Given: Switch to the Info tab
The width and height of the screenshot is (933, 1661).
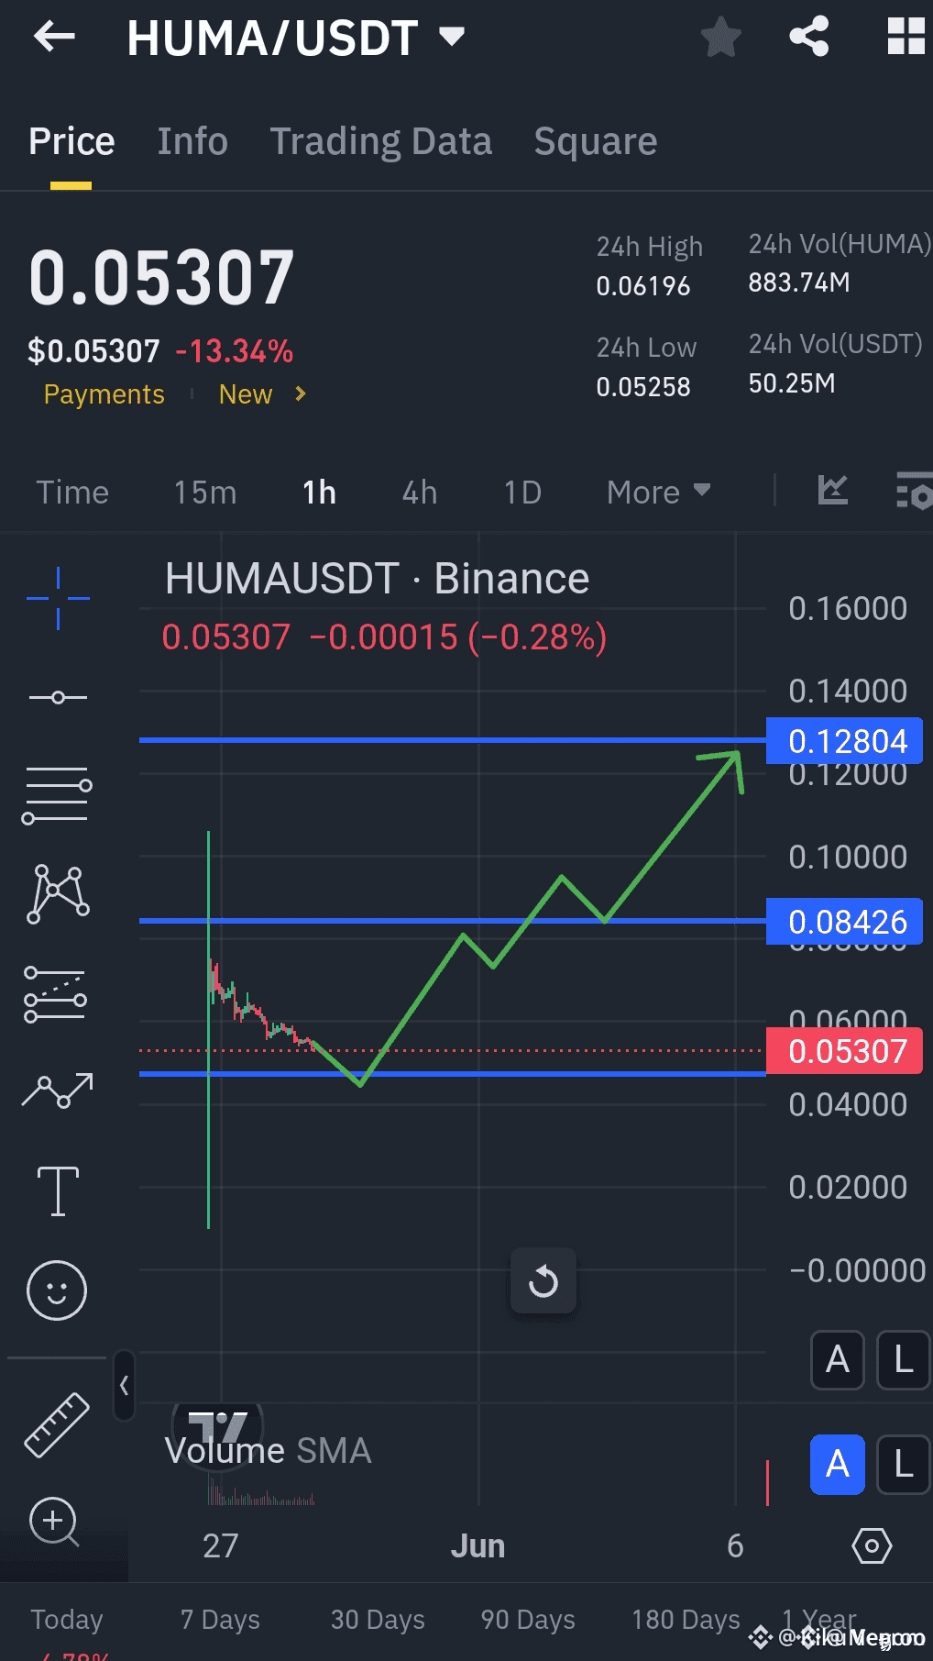Looking at the screenshot, I should (x=192, y=141).
